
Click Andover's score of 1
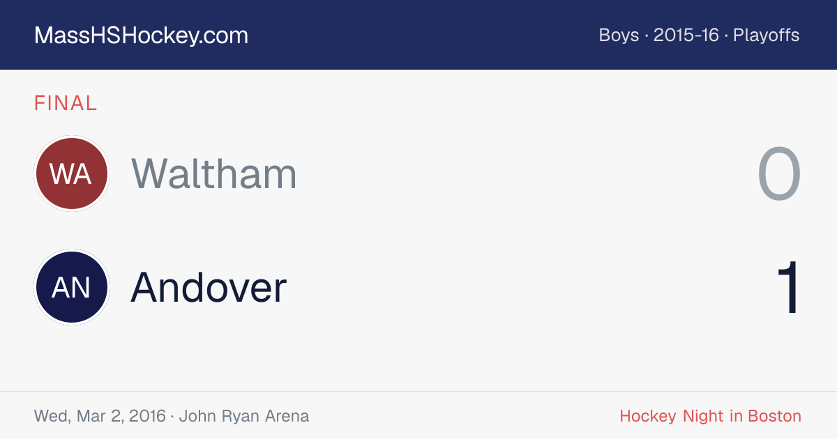pyautogui.click(x=788, y=288)
